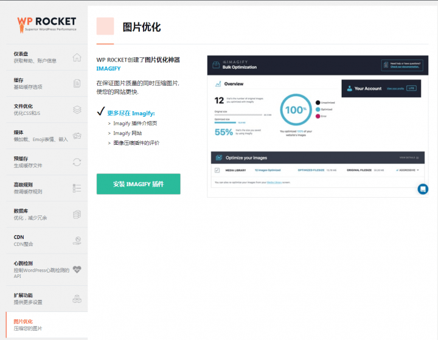Image resolution: width=438 pixels, height=340 pixels.
Task: Click the heartbeat icon beside 心跳检测
Action: 77,269
